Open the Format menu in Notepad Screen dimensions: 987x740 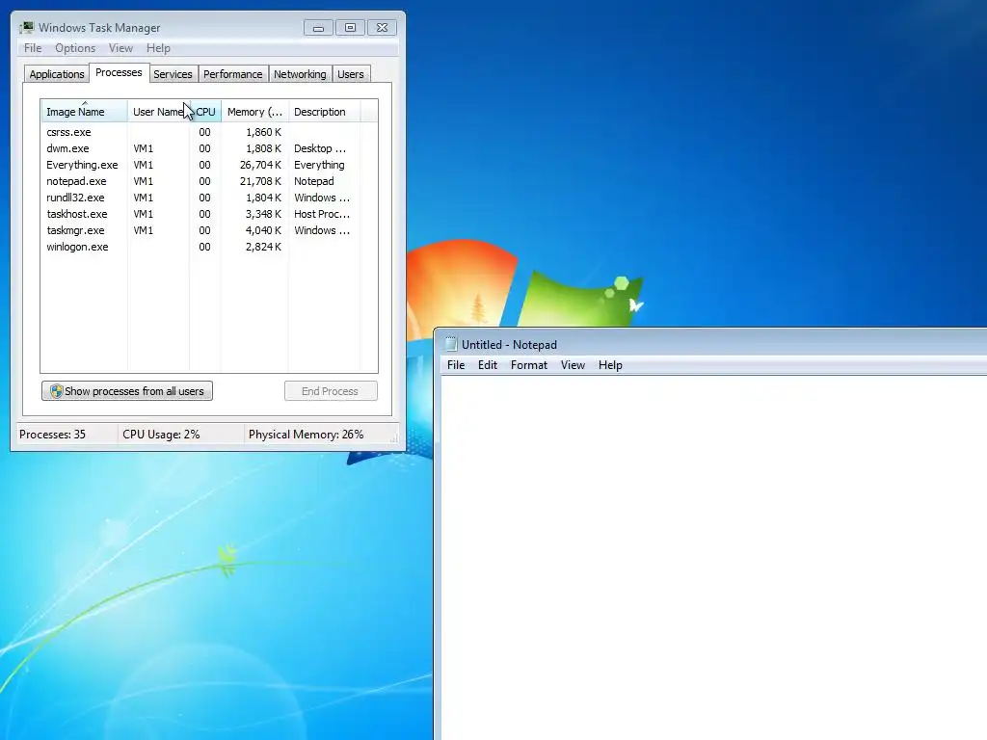pos(529,365)
